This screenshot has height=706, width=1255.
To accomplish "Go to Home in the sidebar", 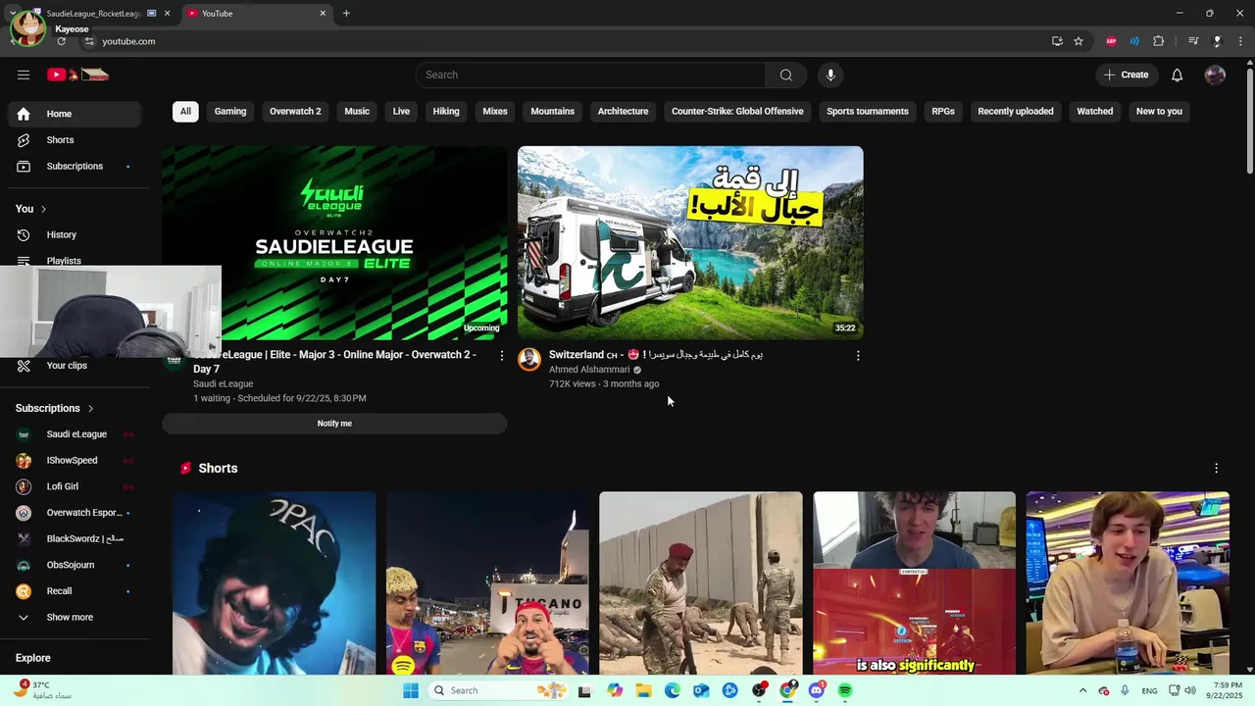I will [75, 114].
